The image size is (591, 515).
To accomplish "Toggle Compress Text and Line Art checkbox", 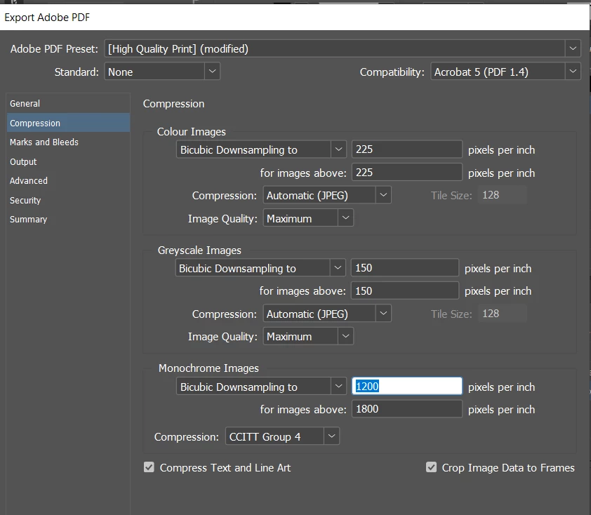I will [x=150, y=467].
